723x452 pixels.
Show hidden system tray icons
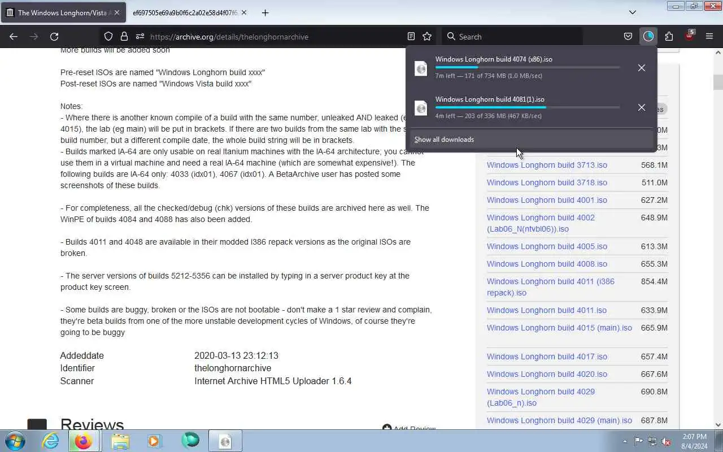click(625, 441)
